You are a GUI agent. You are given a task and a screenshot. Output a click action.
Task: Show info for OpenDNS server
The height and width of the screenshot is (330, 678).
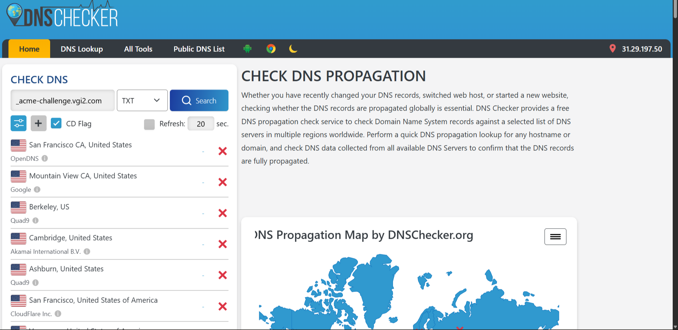tap(45, 158)
